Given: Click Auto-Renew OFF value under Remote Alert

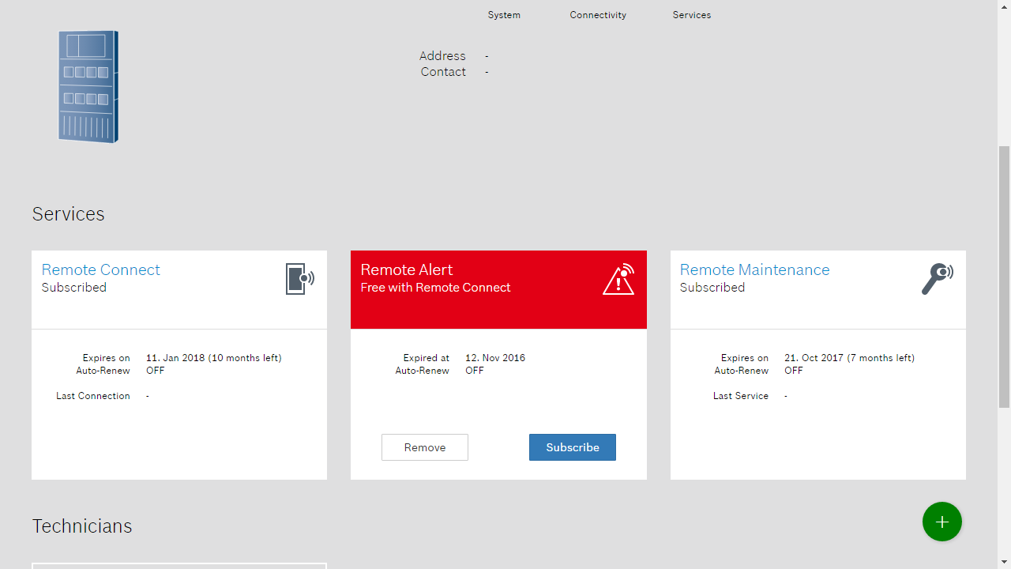Looking at the screenshot, I should click(475, 371).
